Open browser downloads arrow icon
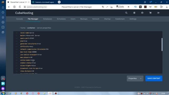Viewport: 169px width, 95px height. (167, 7)
